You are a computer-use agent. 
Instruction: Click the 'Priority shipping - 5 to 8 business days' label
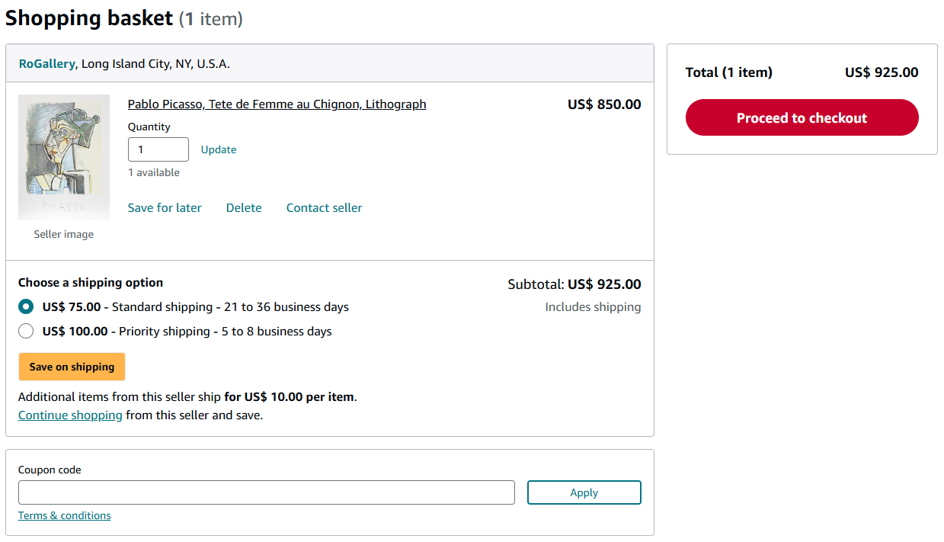(225, 332)
